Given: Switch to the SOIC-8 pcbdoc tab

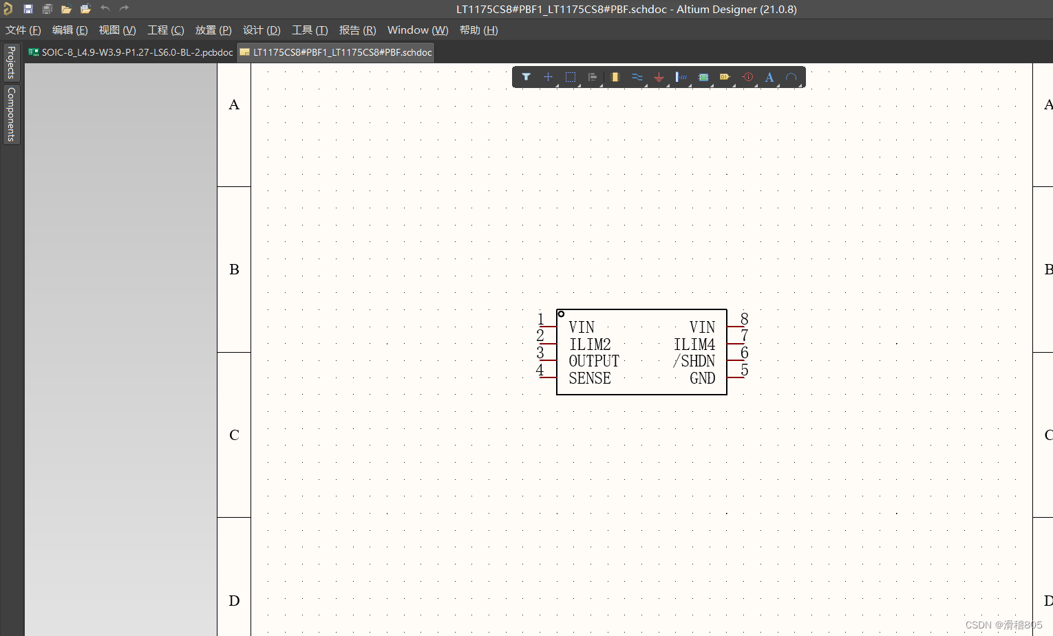Looking at the screenshot, I should click(131, 52).
